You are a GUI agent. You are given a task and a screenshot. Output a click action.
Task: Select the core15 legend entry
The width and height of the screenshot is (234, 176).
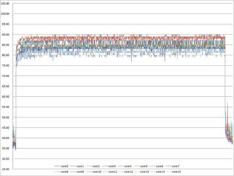click(173, 172)
